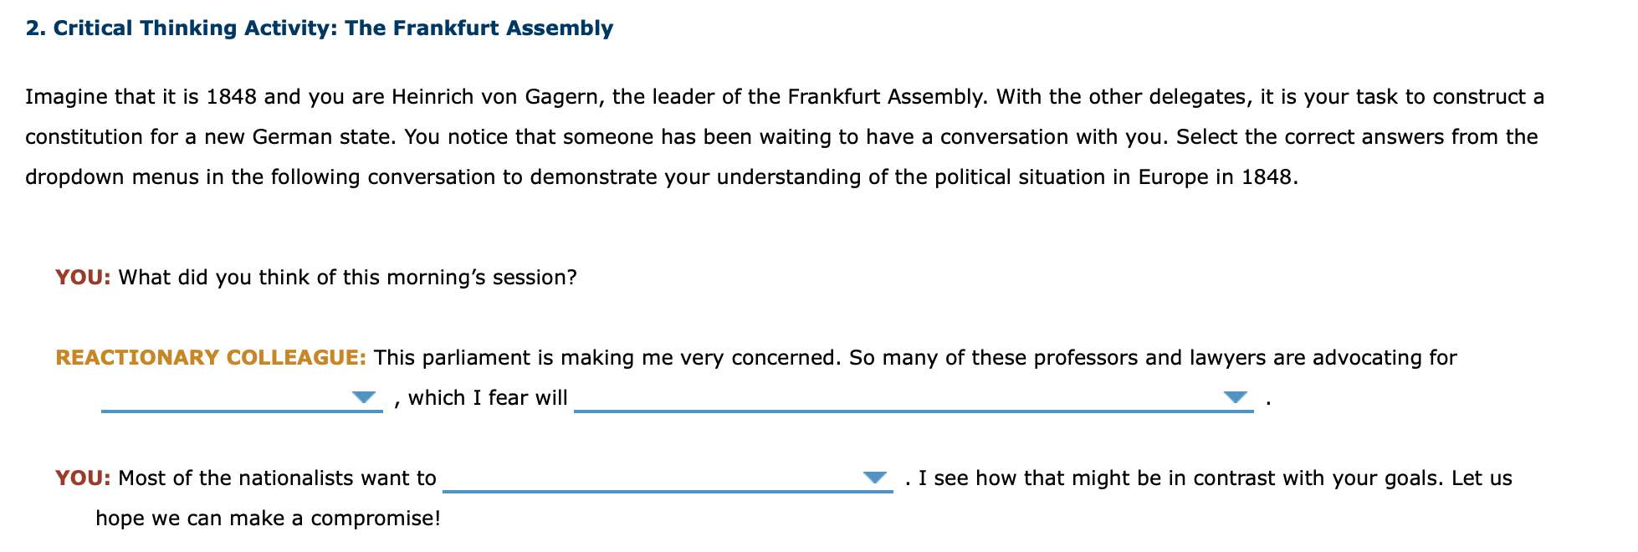Image resolution: width=1638 pixels, height=552 pixels.
Task: Click the blank field after "Most of the nationalists want to"
Action: point(668,478)
